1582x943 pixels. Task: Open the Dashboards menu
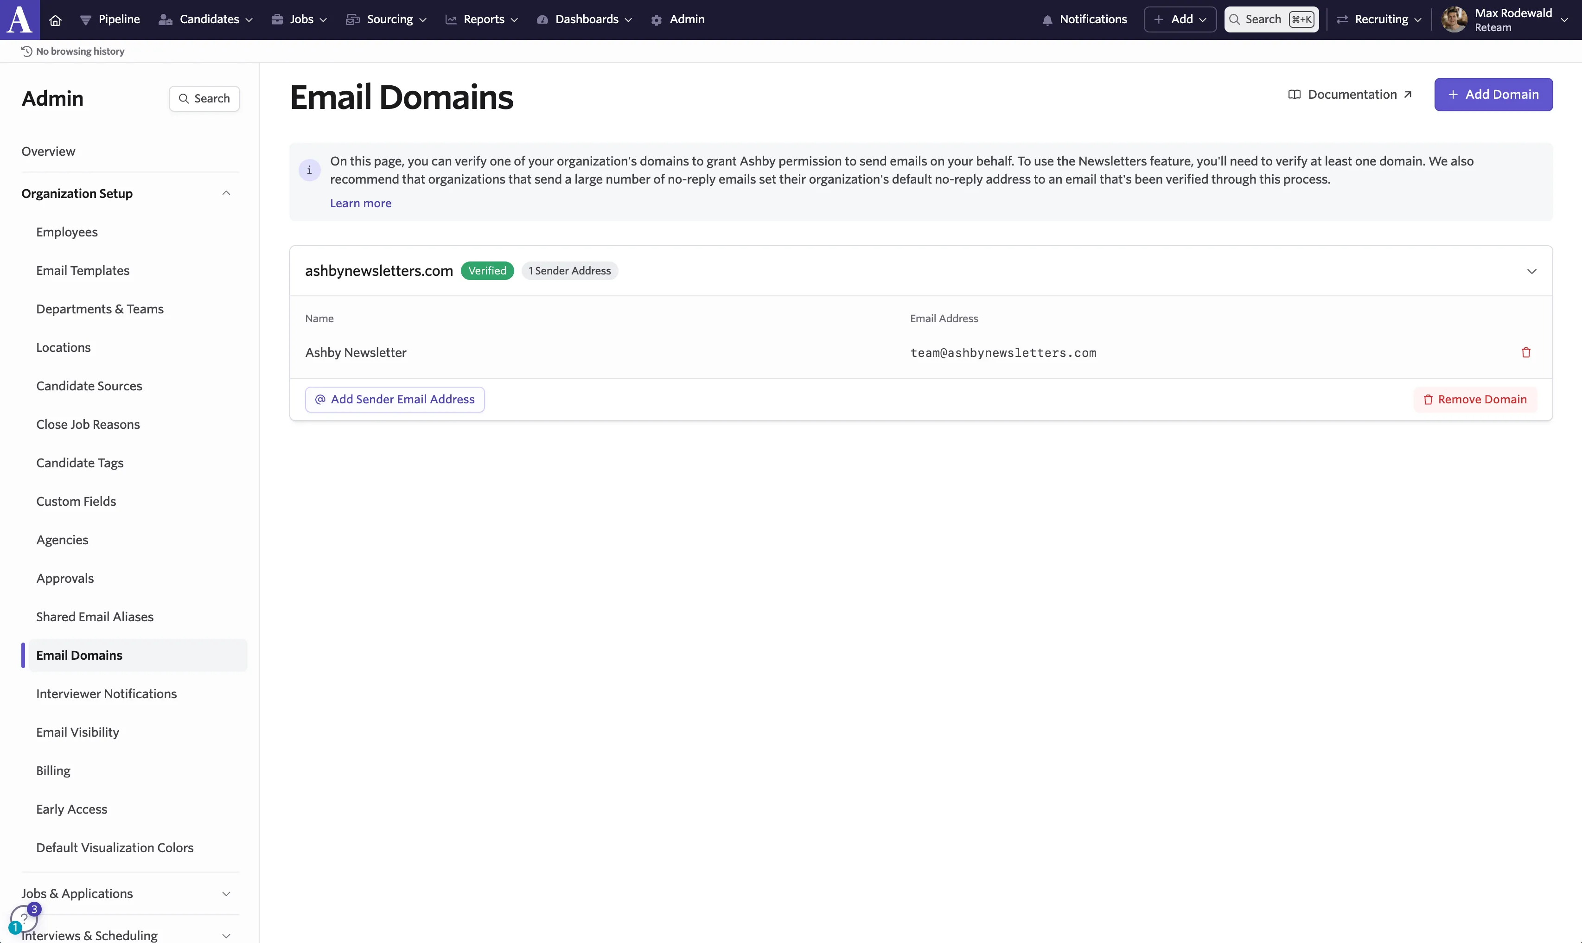(x=584, y=19)
